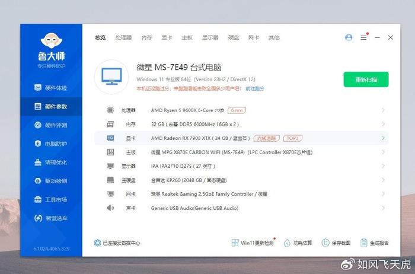Screen dimensions: 415x274
Task: Switch to the 处理器 tab
Action: point(123,37)
